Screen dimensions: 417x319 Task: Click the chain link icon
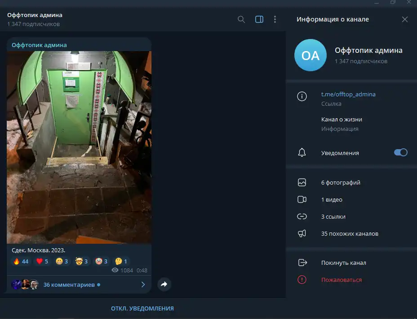coord(302,217)
